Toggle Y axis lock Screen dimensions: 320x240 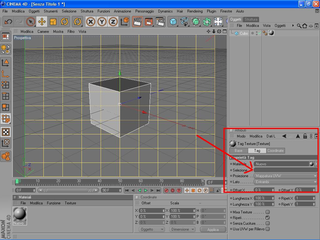click(102, 22)
